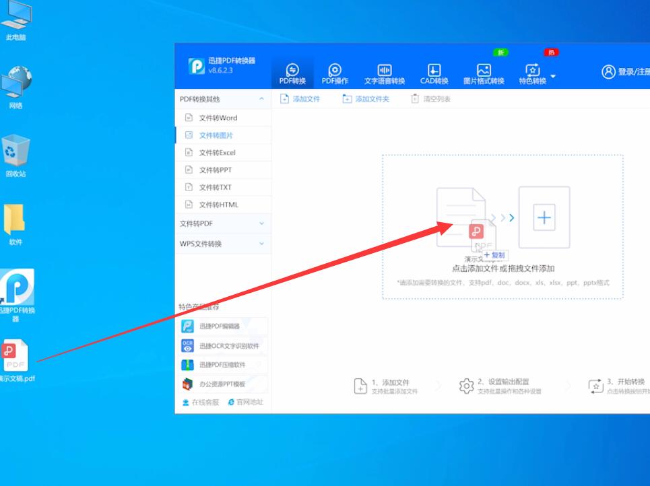650x486 pixels.
Task: Click the step 1 添加文件 icon
Action: point(360,386)
